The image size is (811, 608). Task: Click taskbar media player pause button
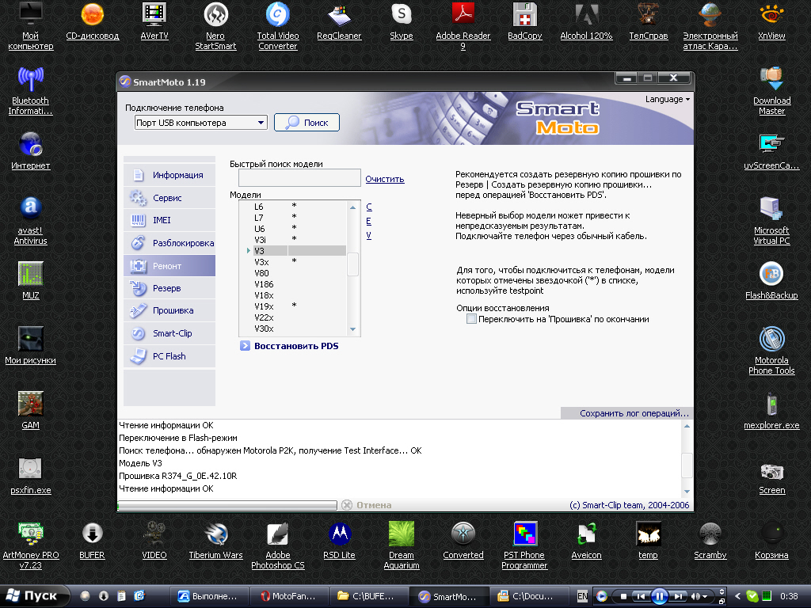660,596
